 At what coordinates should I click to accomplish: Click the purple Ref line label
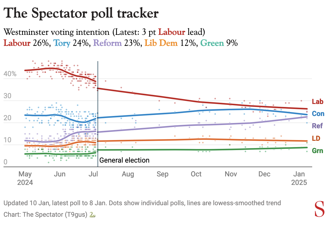pos(317,126)
